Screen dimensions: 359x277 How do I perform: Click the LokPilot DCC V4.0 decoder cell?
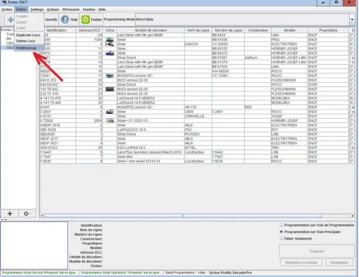coord(151,130)
